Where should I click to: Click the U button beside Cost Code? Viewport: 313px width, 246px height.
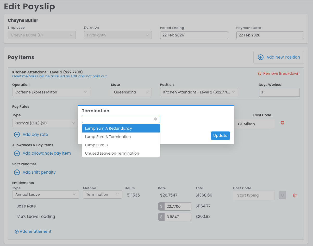pyautogui.click(x=282, y=195)
